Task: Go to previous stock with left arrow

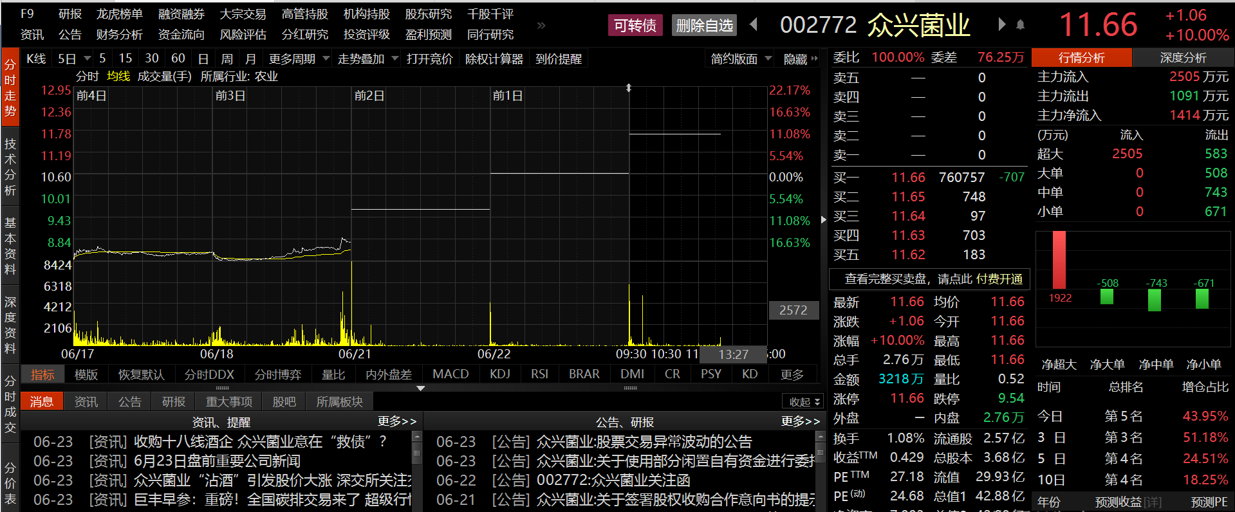Action: (x=754, y=24)
